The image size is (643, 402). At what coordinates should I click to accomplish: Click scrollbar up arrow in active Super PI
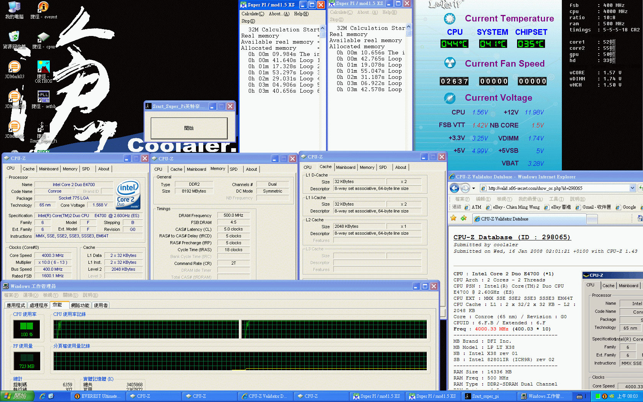coord(323,28)
